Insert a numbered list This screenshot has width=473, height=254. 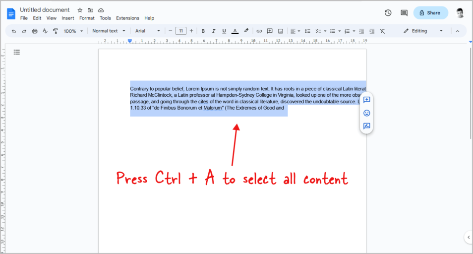pyautogui.click(x=347, y=31)
